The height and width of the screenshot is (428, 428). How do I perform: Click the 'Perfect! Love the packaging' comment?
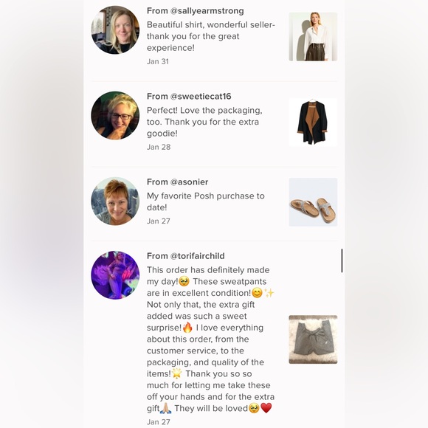(x=204, y=122)
